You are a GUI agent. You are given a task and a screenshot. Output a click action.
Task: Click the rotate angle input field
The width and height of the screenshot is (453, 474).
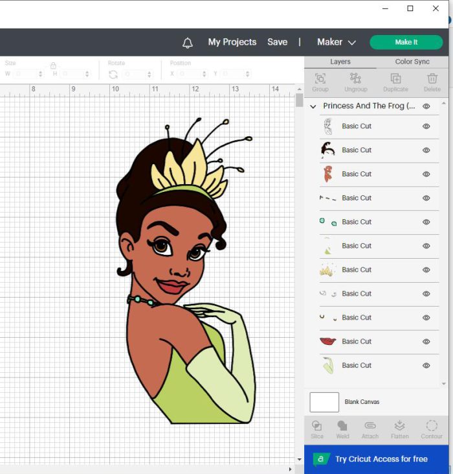(x=133, y=74)
